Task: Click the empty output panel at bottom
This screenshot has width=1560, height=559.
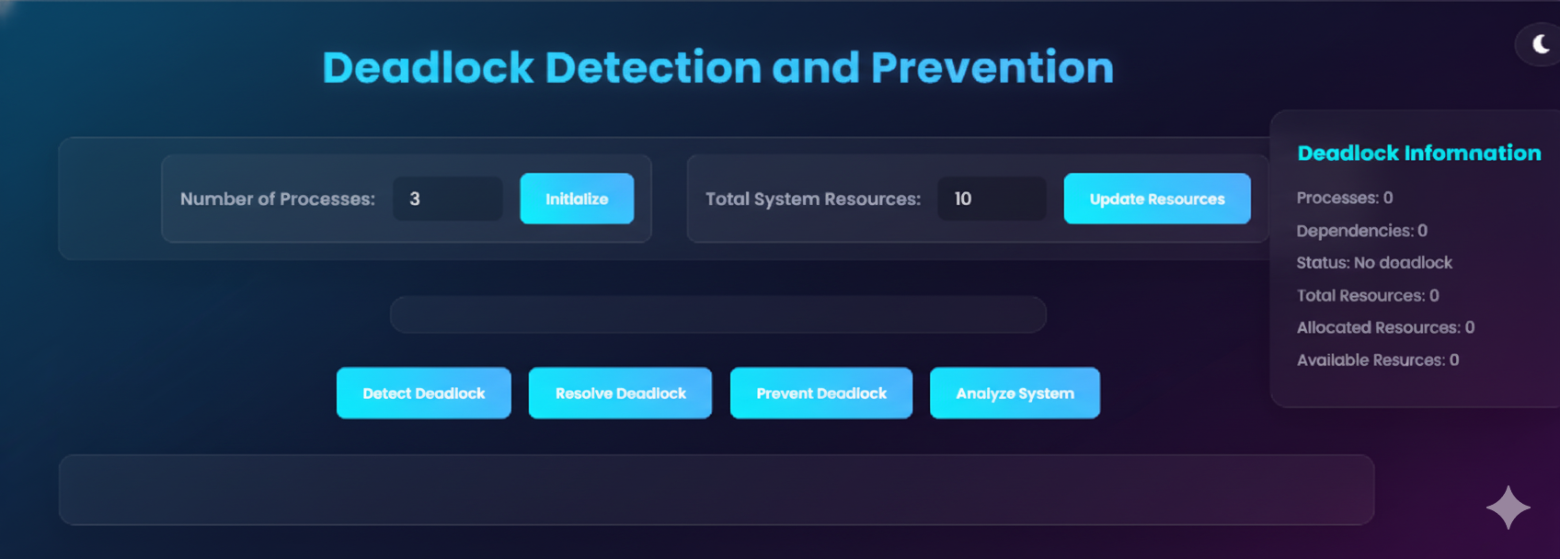Action: tap(716, 489)
